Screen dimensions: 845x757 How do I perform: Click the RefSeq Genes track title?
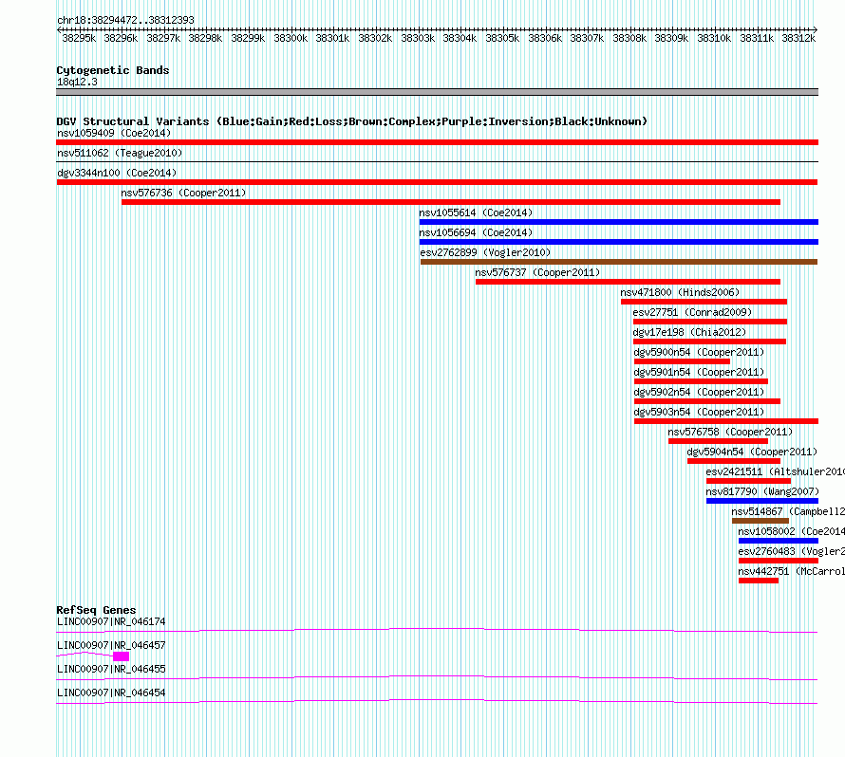point(96,610)
